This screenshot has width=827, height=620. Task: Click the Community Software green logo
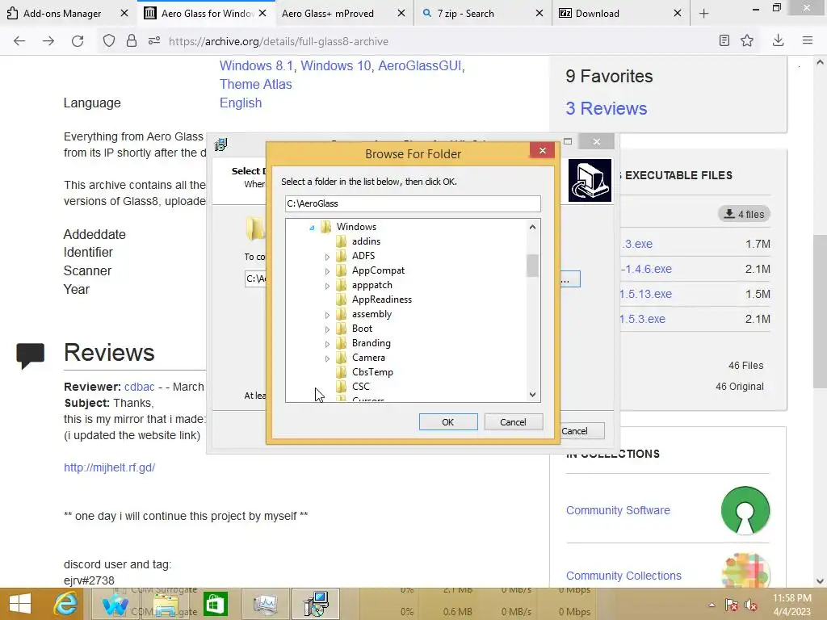point(745,510)
